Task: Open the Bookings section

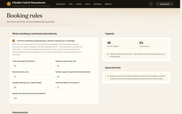Action: coord(97,4)
